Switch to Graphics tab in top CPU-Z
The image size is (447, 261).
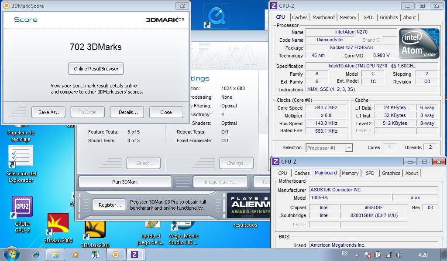(389, 17)
